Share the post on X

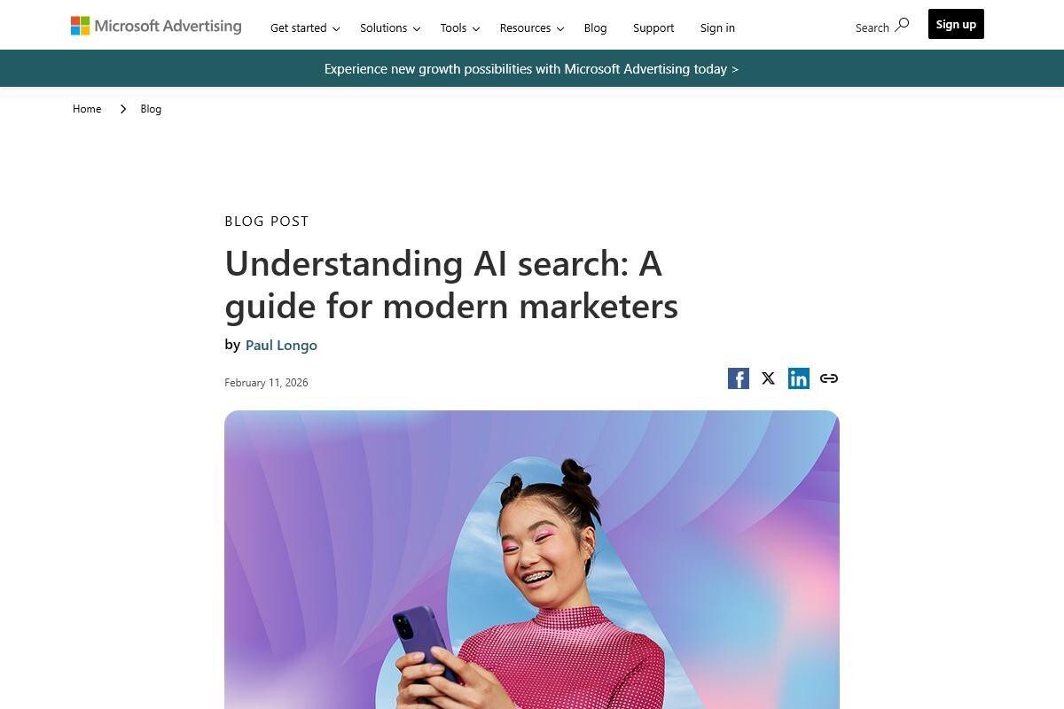[769, 378]
